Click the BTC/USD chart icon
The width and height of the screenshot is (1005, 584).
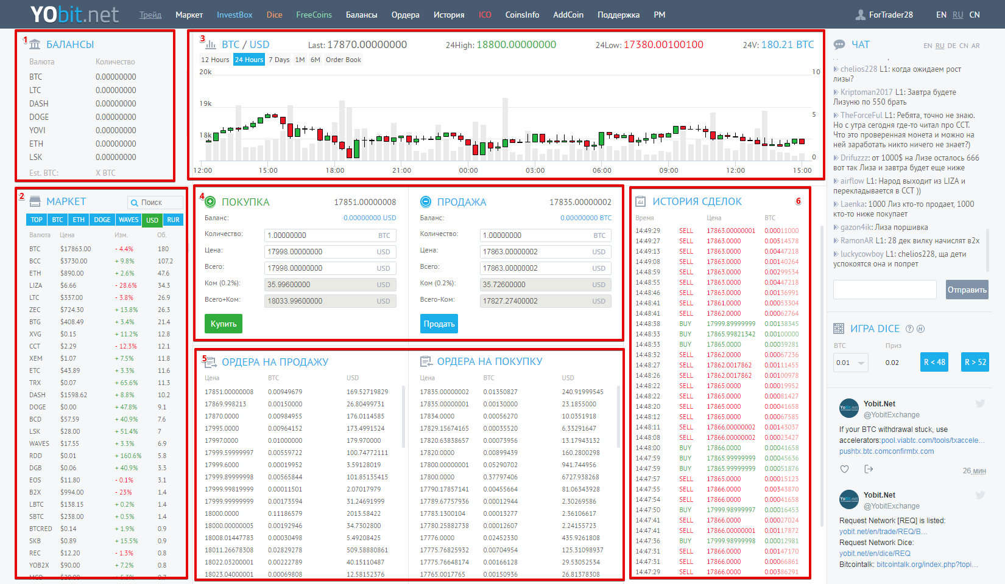coord(211,44)
